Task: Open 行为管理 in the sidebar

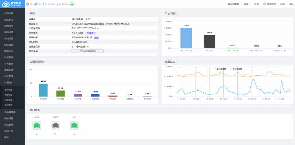Action: (x=8, y=64)
